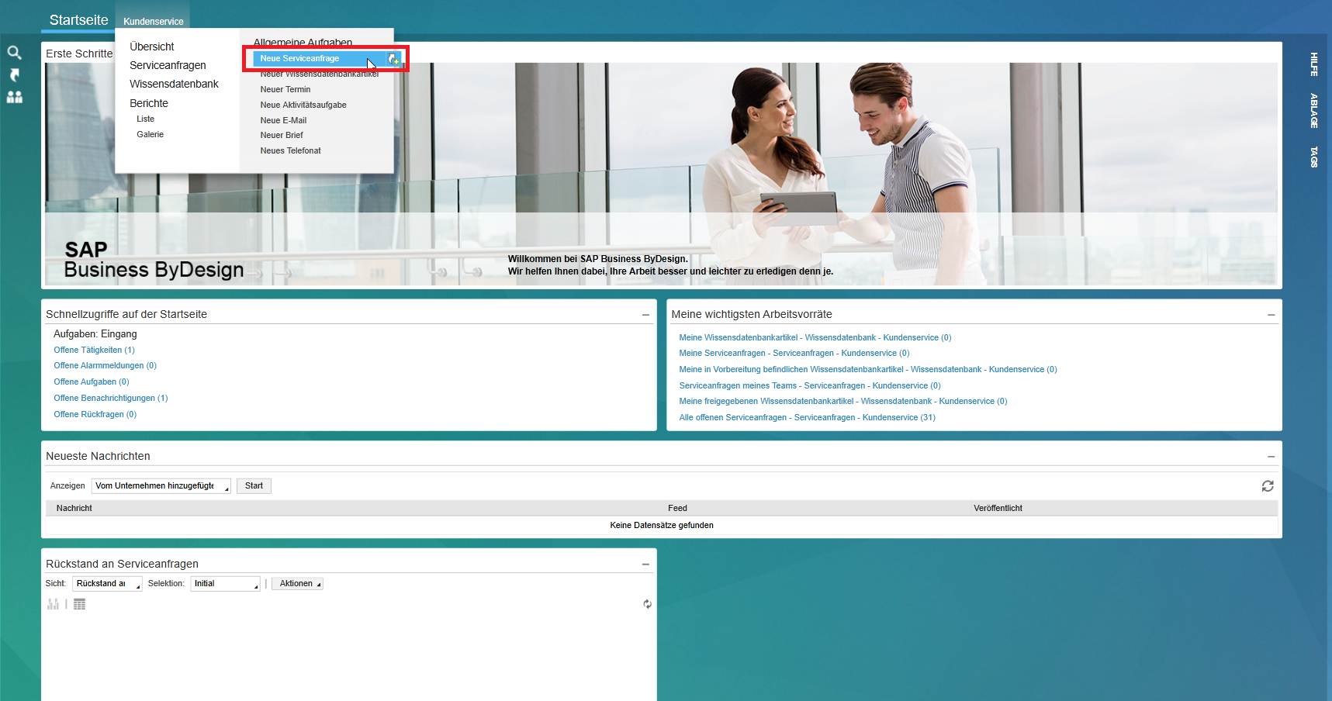The image size is (1332, 701).
Task: Open Meine freigegebenen Wissensdatenbankartikel link
Action: 842,401
